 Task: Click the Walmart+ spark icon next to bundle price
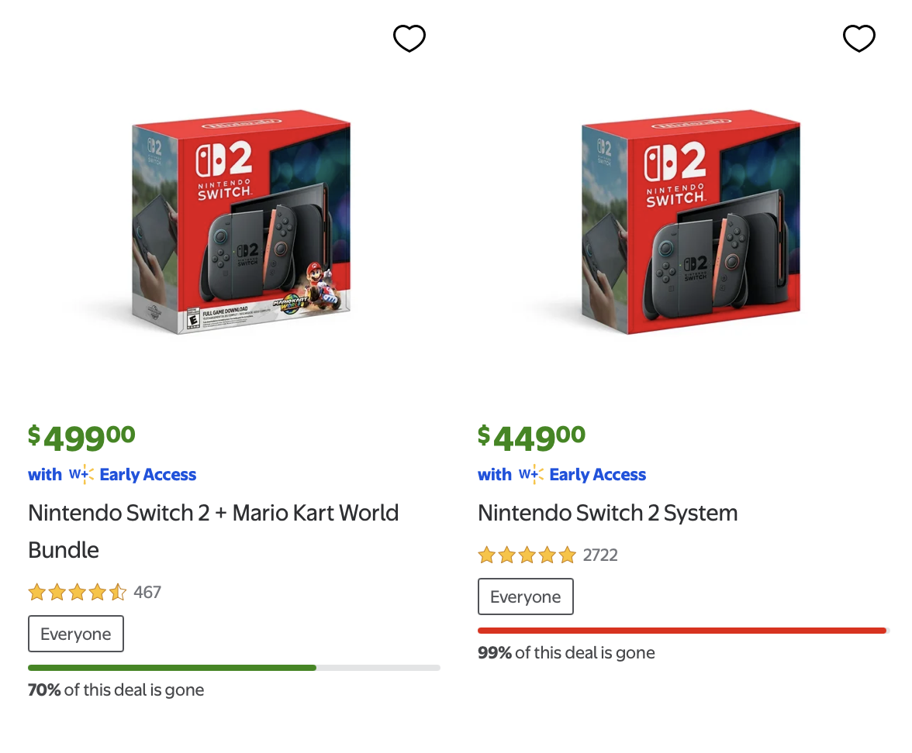[82, 473]
